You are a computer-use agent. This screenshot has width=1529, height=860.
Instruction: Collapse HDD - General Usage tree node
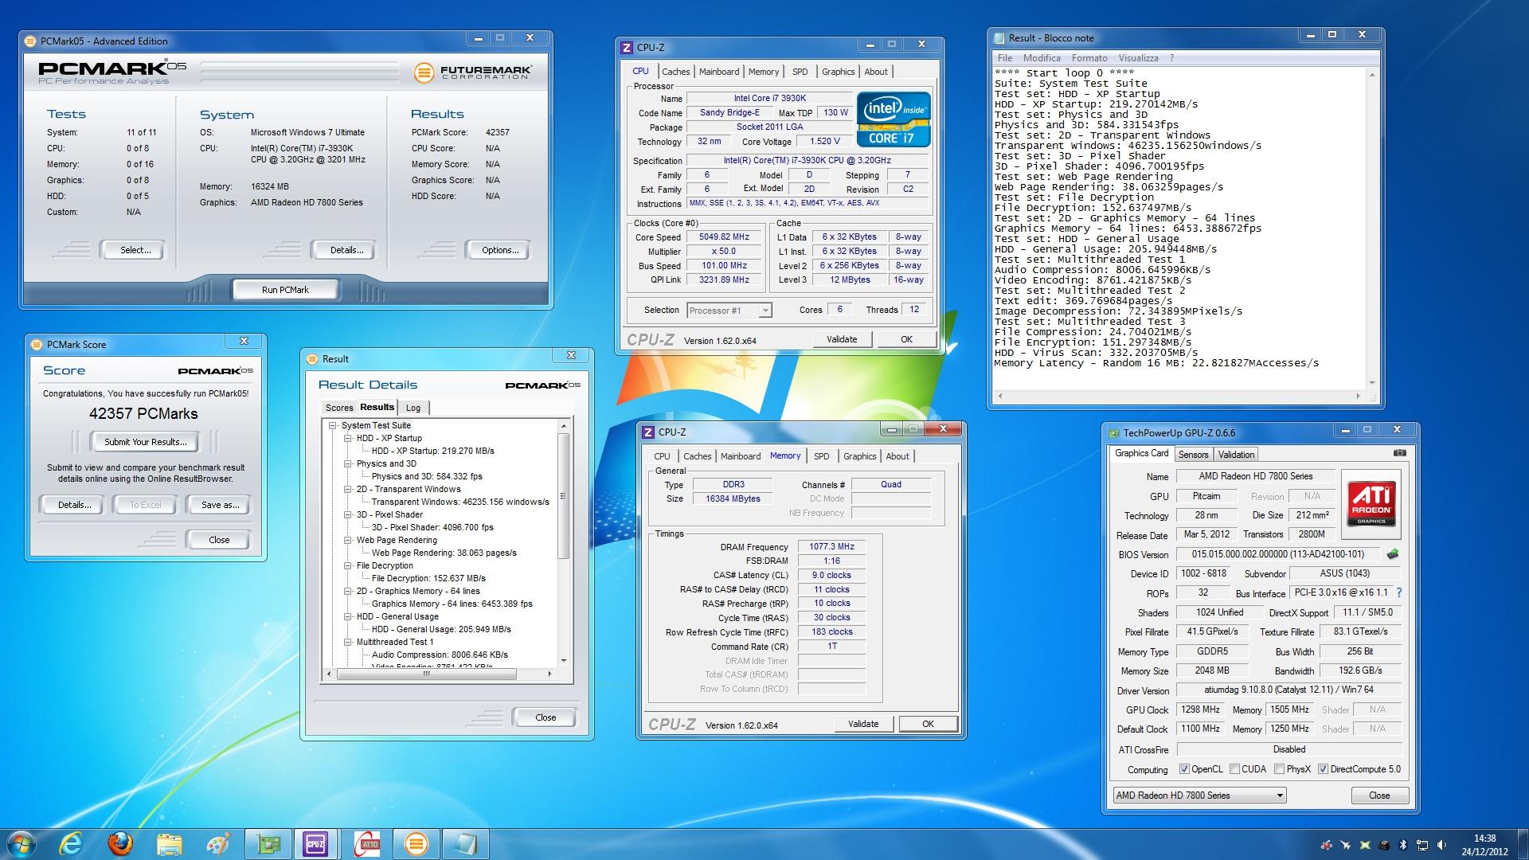pyautogui.click(x=348, y=616)
